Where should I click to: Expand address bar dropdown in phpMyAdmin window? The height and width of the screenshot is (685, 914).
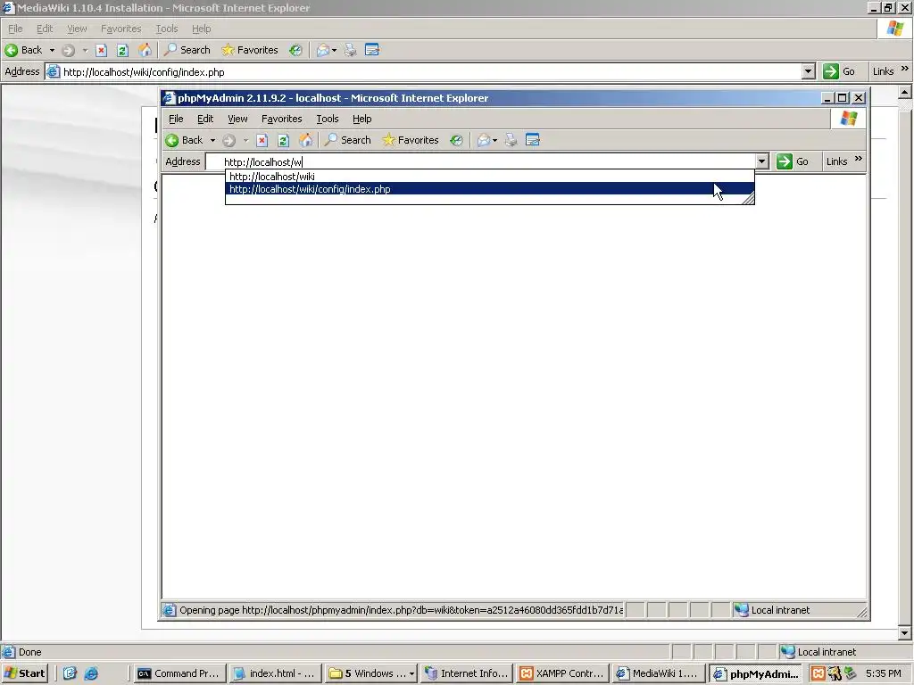point(762,161)
